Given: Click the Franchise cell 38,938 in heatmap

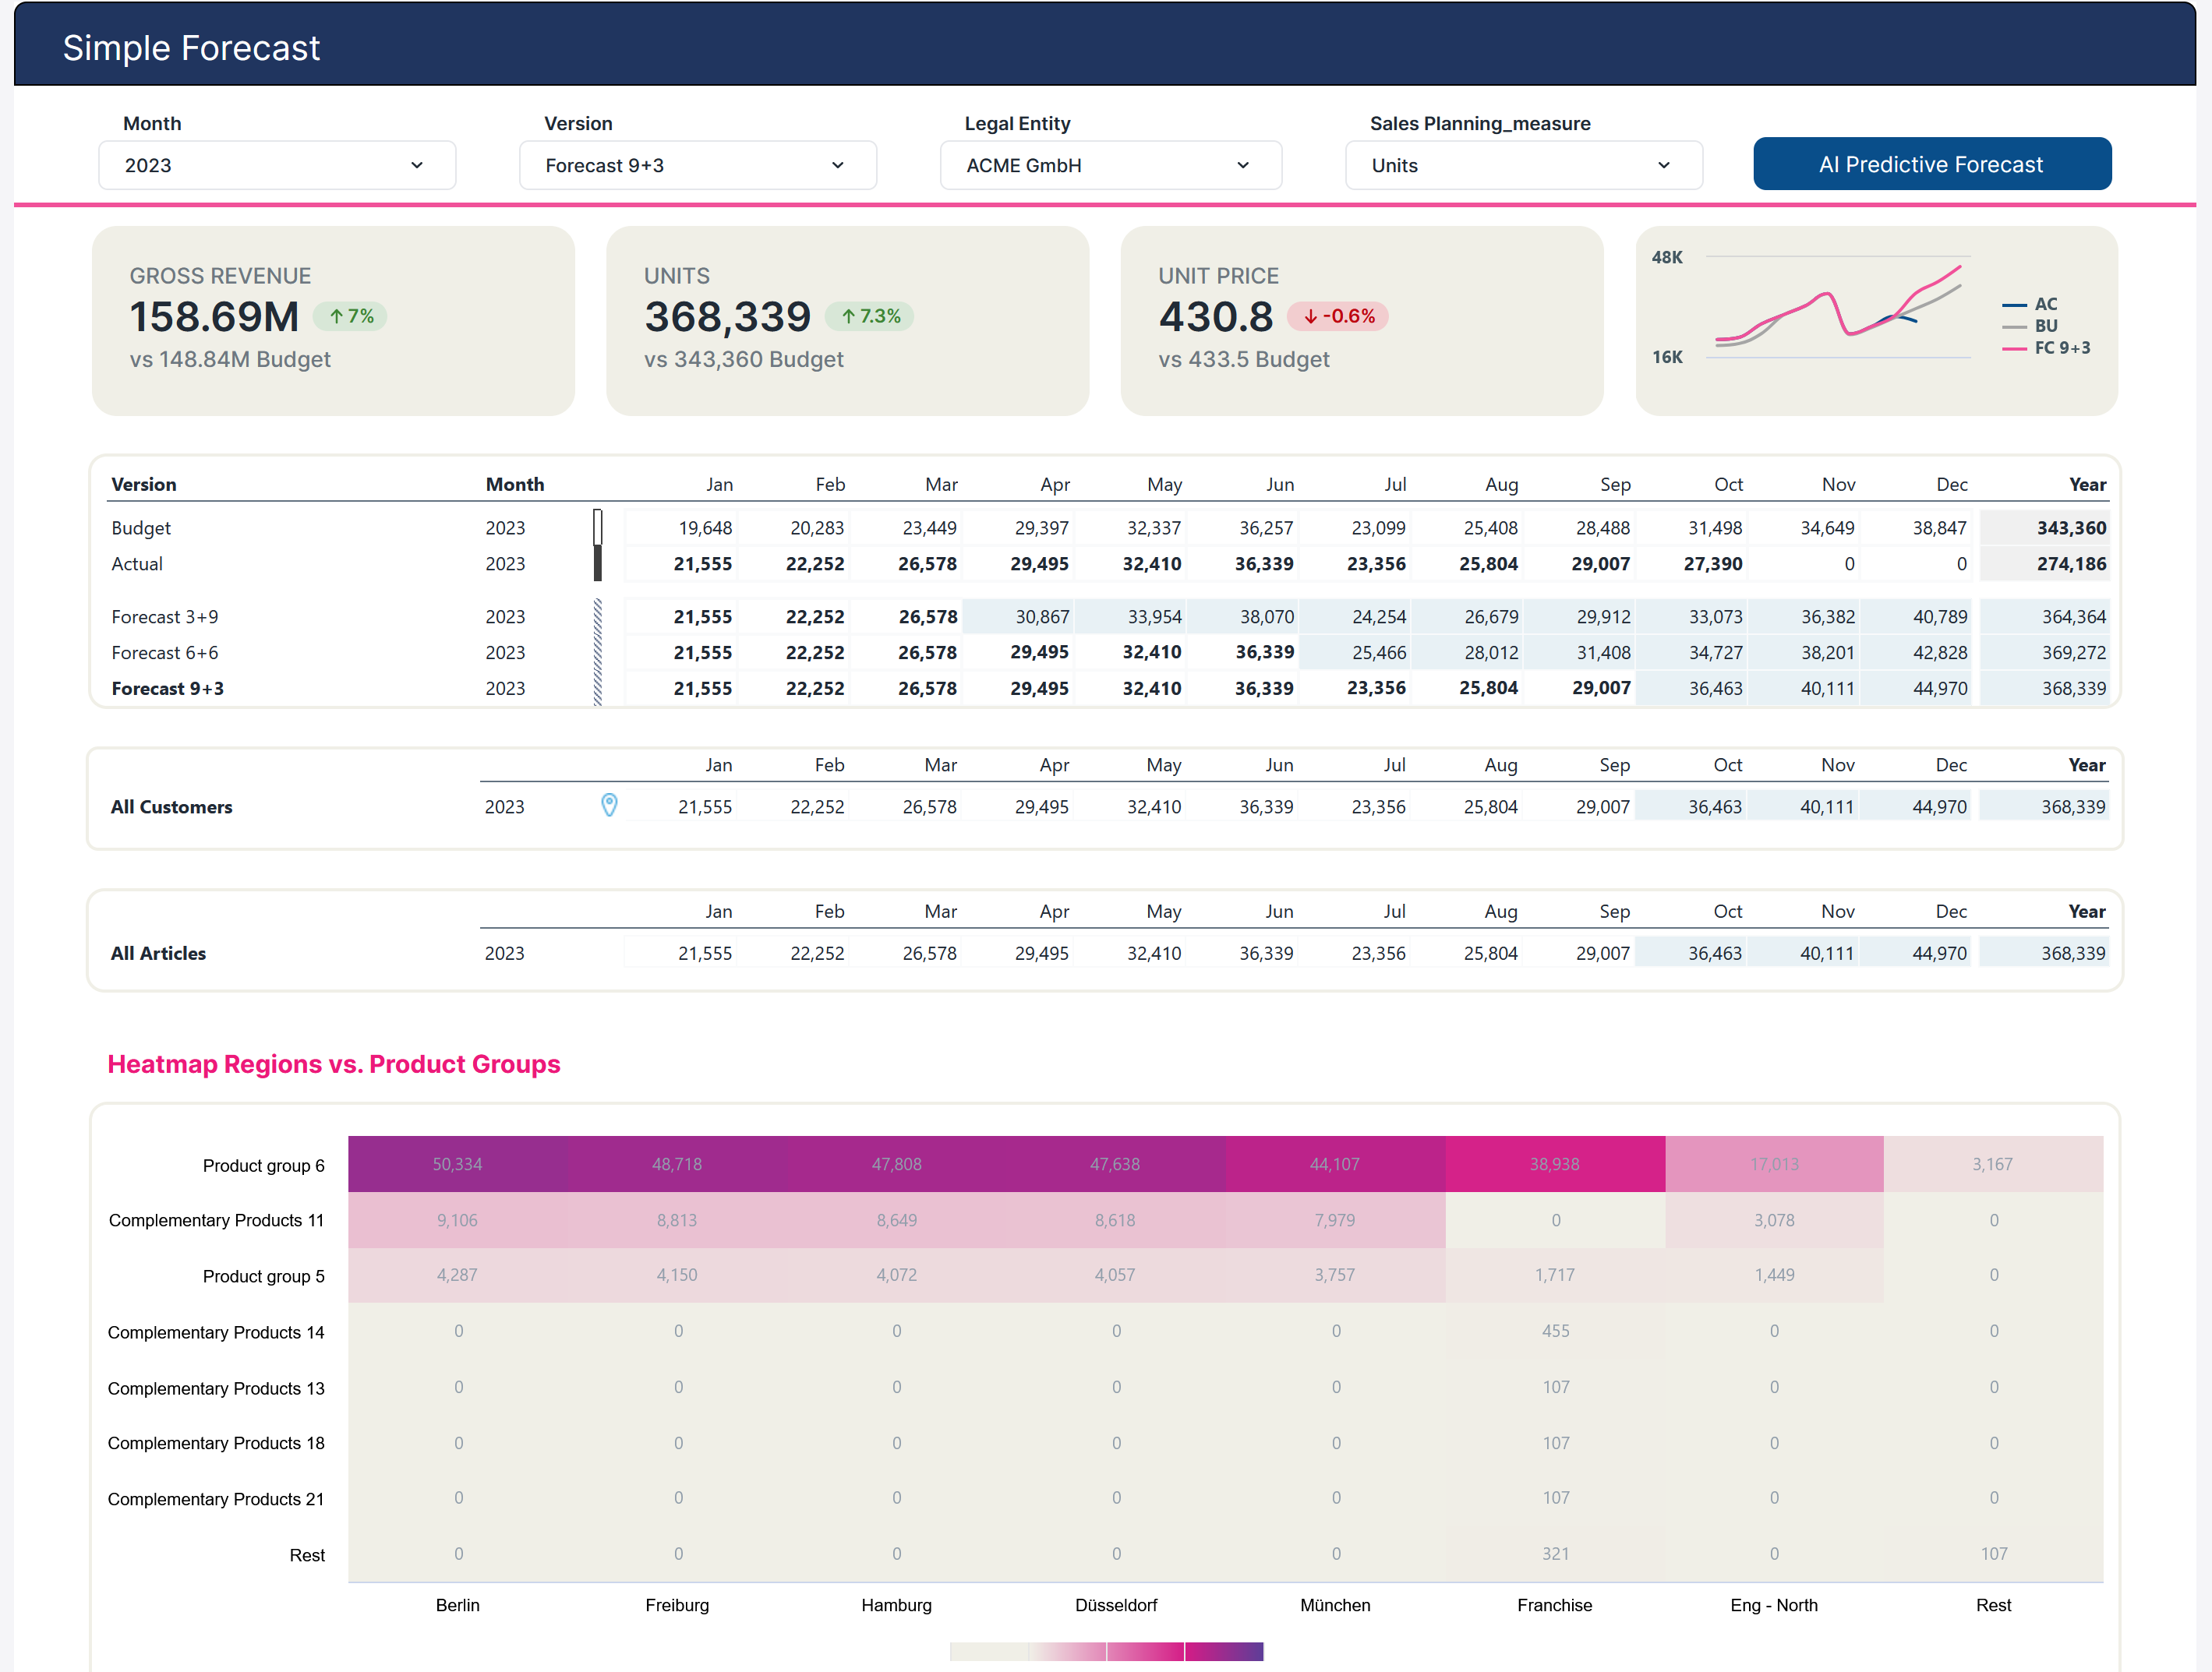Looking at the screenshot, I should click(x=1554, y=1164).
